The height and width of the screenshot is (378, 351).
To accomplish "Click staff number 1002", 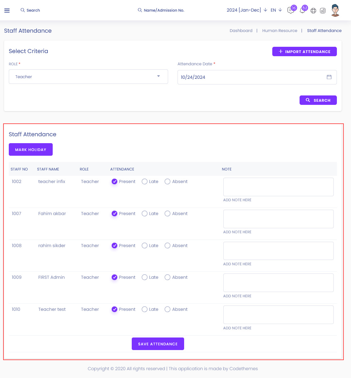I will pos(17,181).
